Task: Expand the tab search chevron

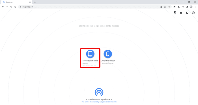Action: pyautogui.click(x=177, y=2)
